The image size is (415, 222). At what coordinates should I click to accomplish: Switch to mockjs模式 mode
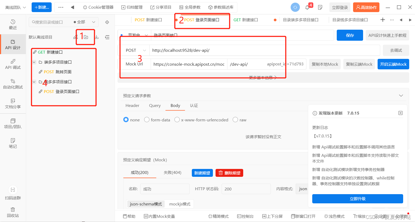180,204
